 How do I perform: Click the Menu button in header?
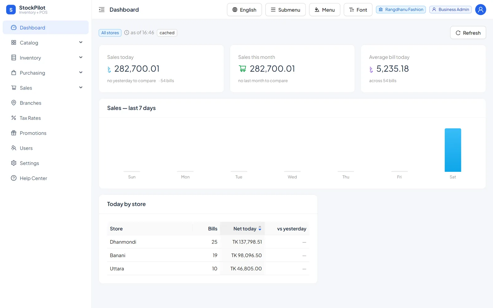(x=324, y=10)
